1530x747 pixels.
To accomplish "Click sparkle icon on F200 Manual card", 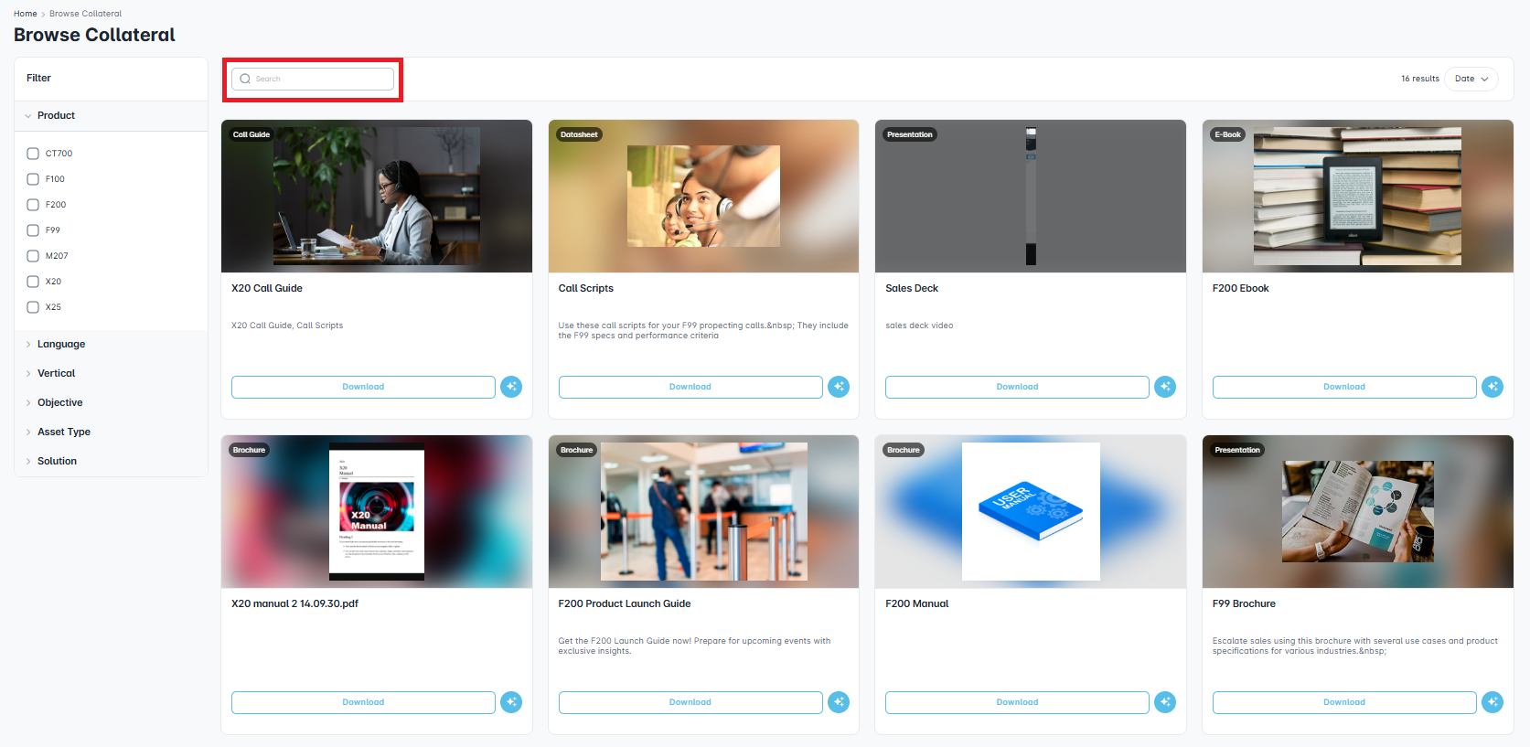I will [1165, 702].
